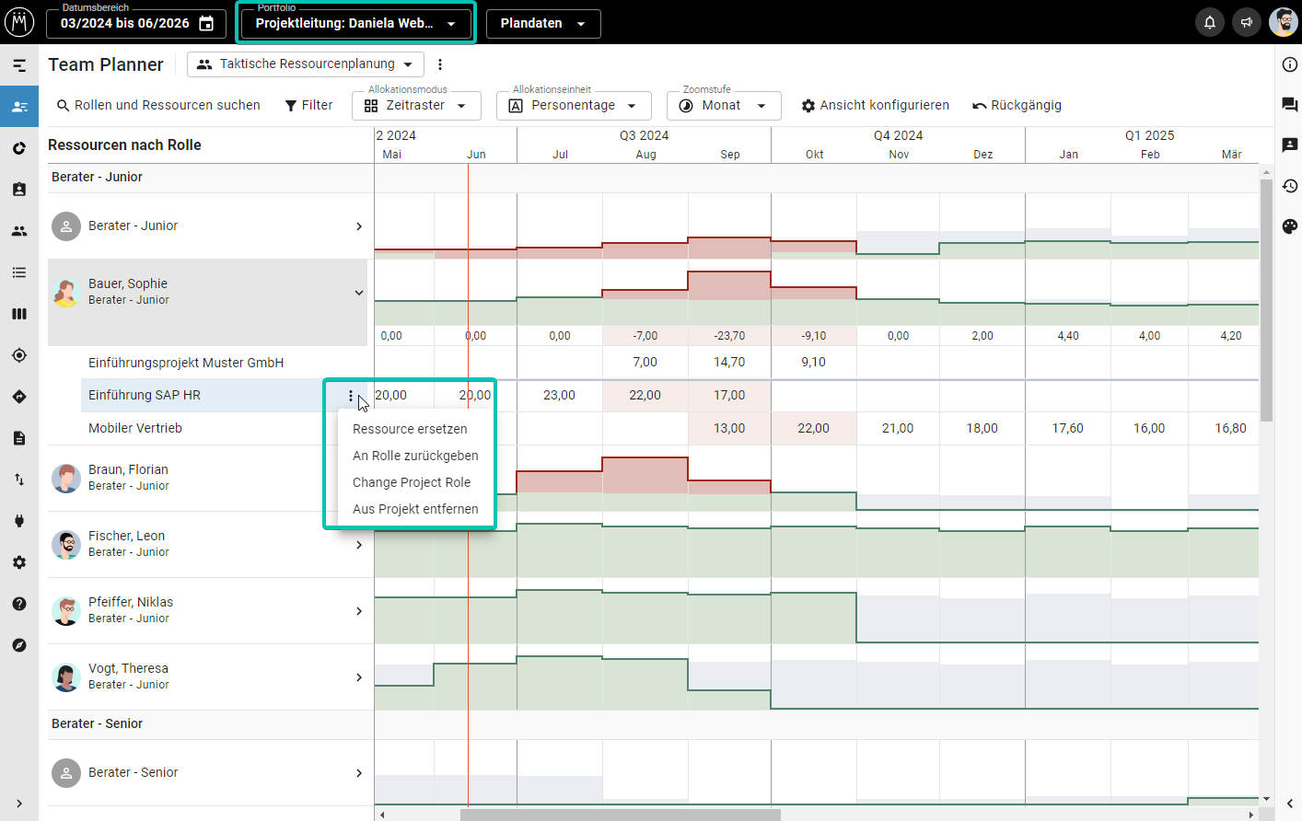The width and height of the screenshot is (1302, 821).
Task: Select the Mobiler Vertrieb project row
Action: pos(135,428)
